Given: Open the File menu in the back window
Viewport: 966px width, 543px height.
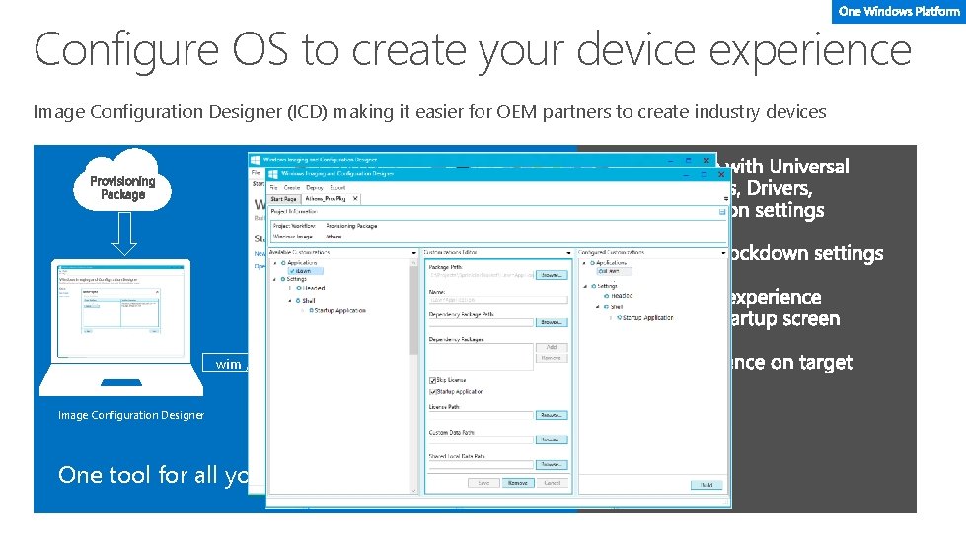Looking at the screenshot, I should coord(255,173).
